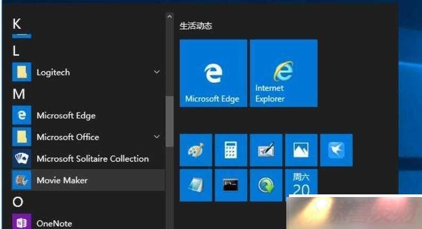
Task: Expand the Logitech folder chevron
Action: pyautogui.click(x=157, y=72)
